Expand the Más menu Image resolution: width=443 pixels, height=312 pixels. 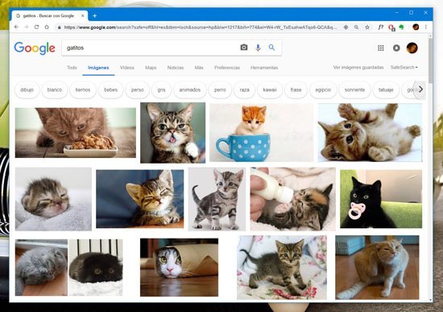pyautogui.click(x=199, y=68)
